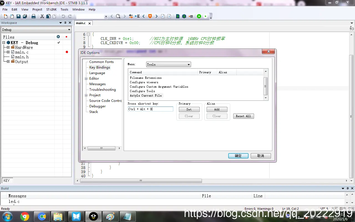Click the KEY workspace tab at bottom
This screenshot has height=222, width=355.
click(x=7, y=180)
